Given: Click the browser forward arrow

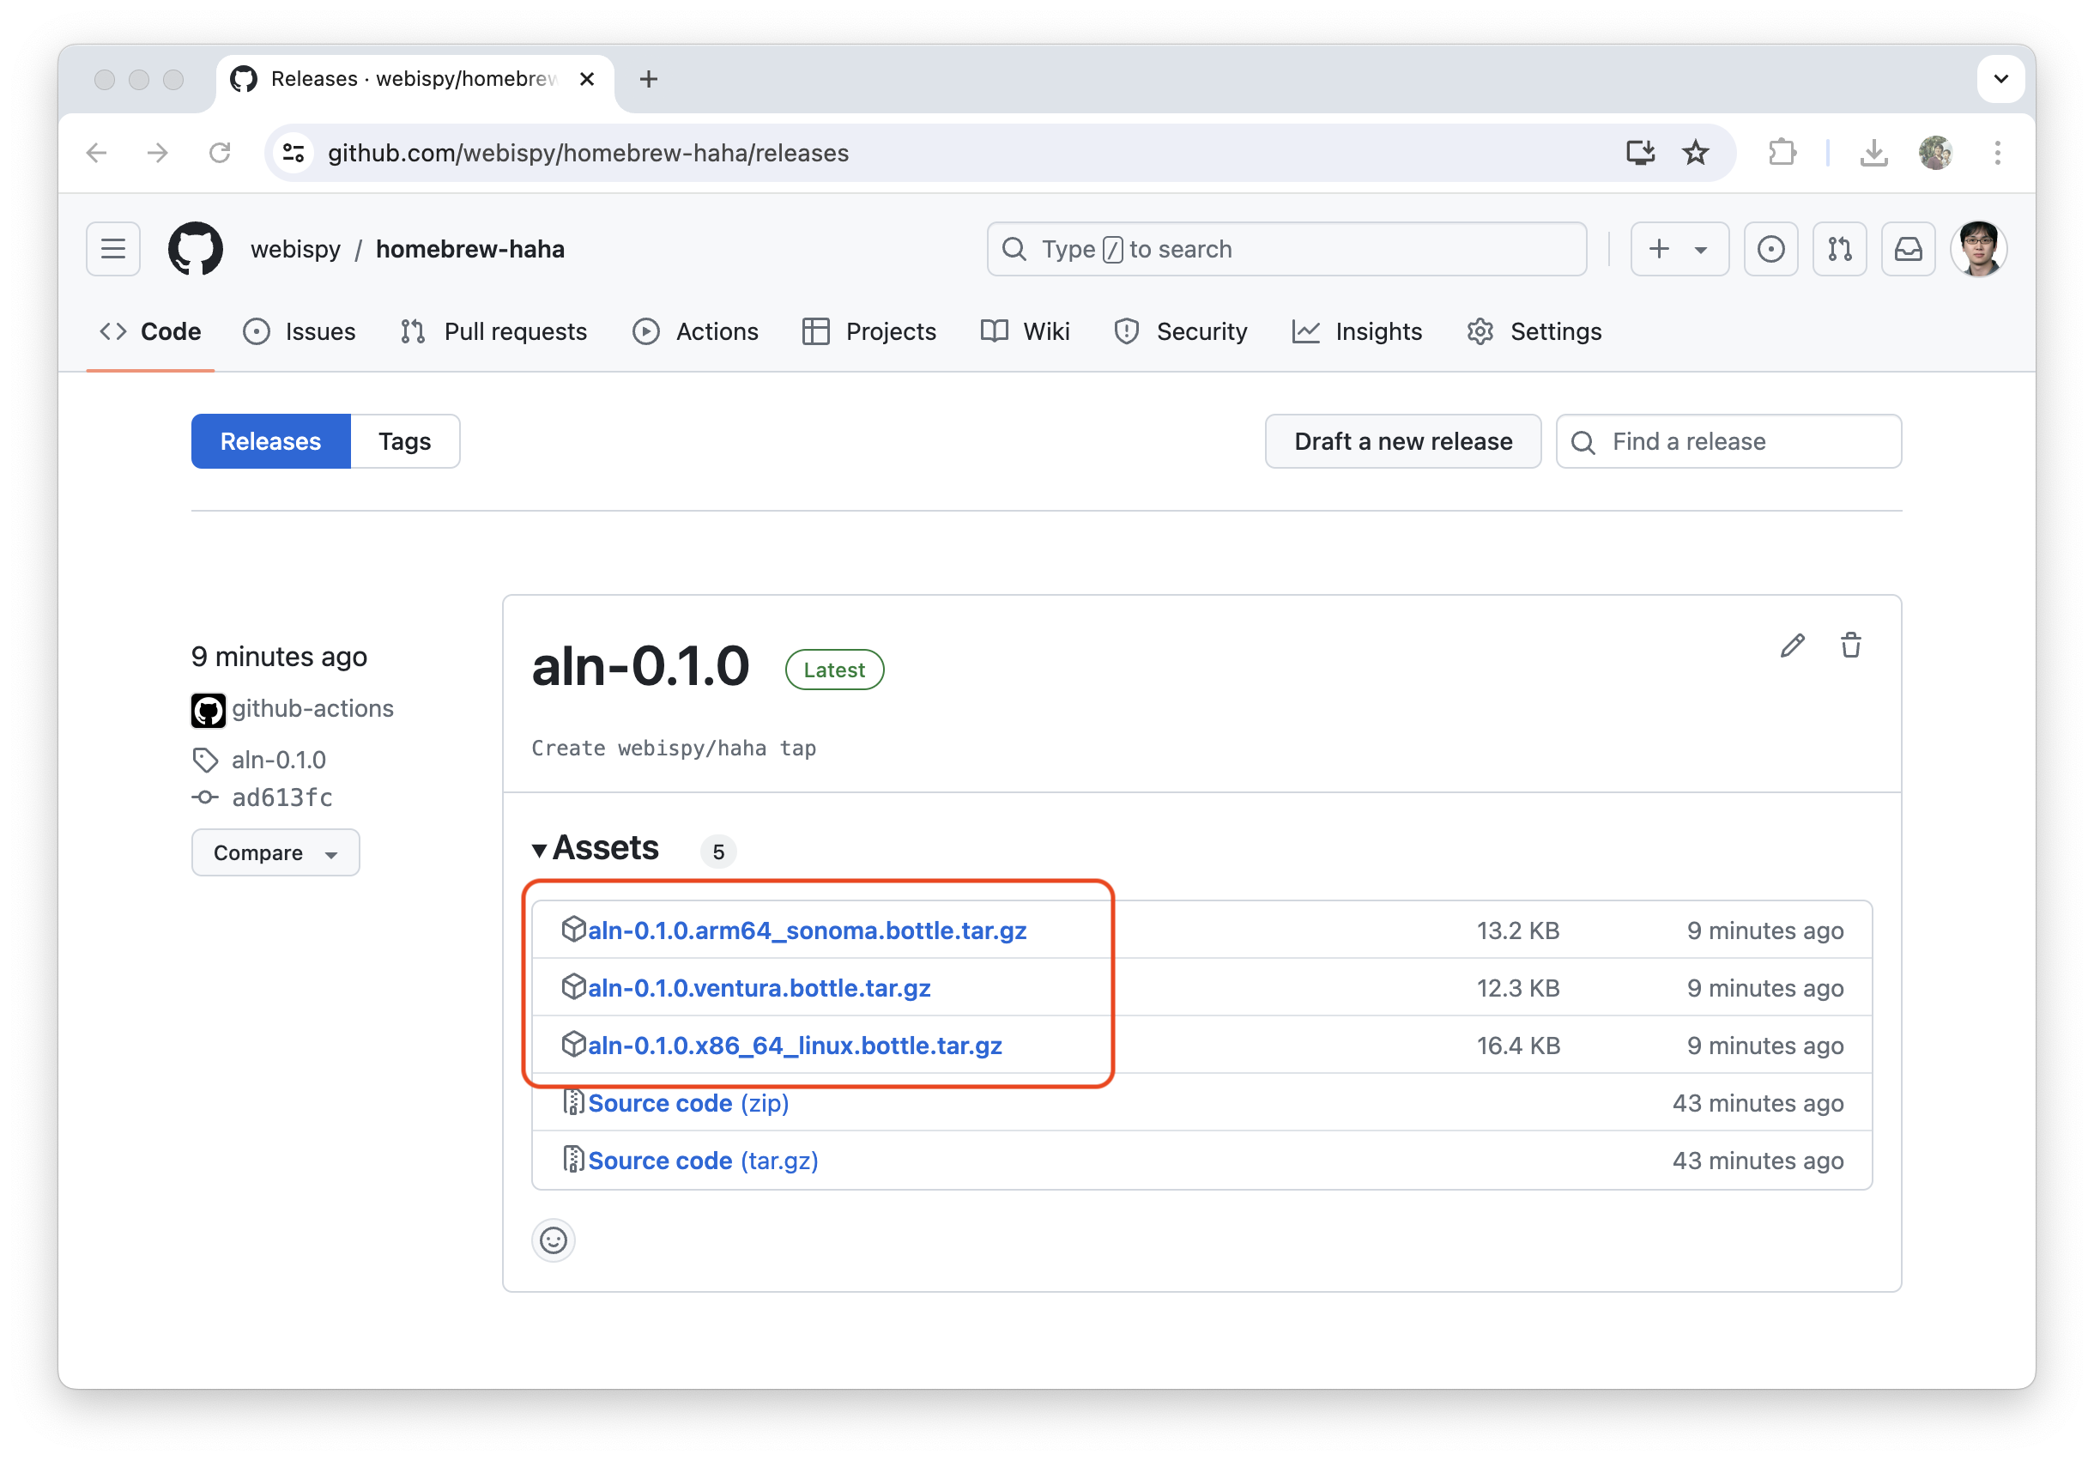Looking at the screenshot, I should 158,152.
